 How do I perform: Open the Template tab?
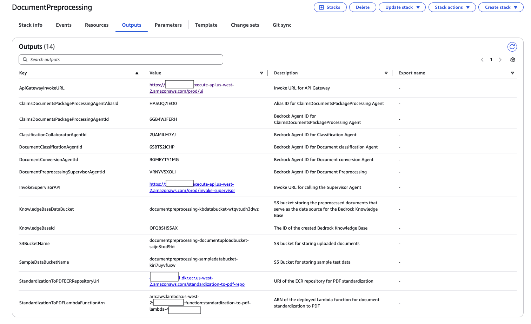(x=206, y=25)
